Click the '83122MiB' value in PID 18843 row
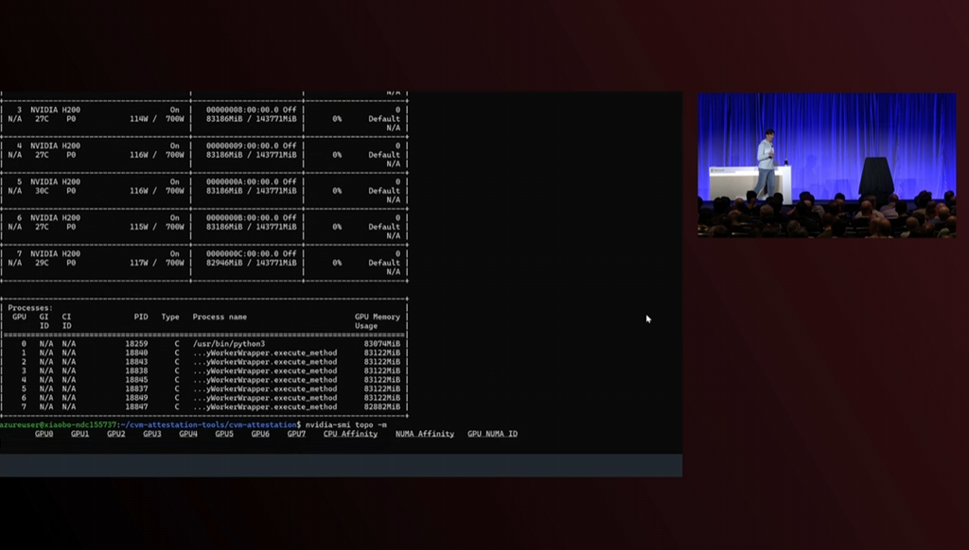The image size is (969, 550). coord(382,362)
